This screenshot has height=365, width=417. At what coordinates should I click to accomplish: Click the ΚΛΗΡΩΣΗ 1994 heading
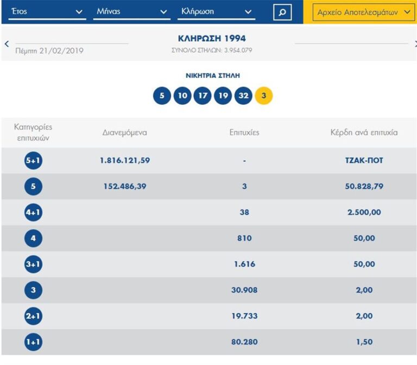tap(212, 39)
